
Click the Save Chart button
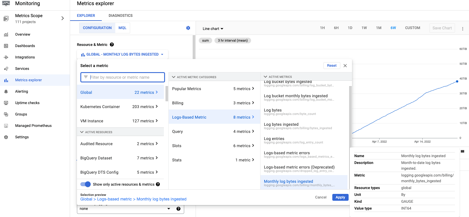pyautogui.click(x=442, y=28)
